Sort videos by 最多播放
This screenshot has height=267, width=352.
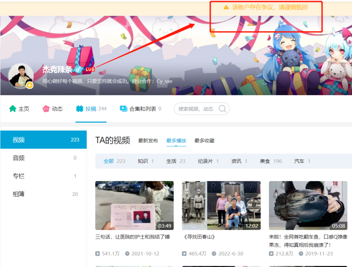tap(176, 141)
